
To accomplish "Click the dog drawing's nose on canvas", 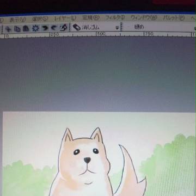I will 87,160.
